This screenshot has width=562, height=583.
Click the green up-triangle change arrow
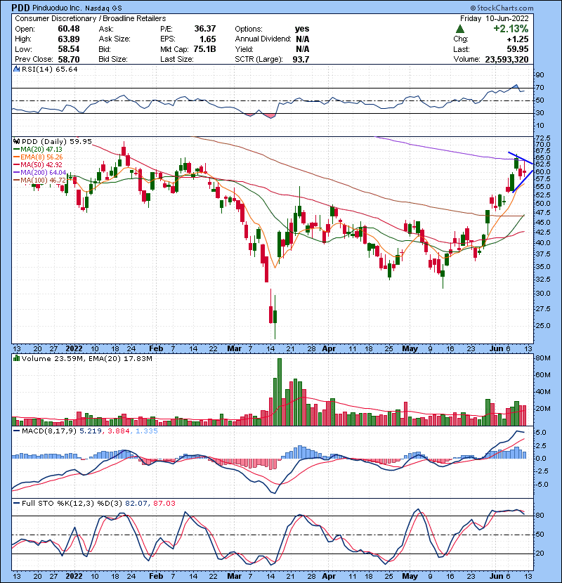click(x=460, y=29)
